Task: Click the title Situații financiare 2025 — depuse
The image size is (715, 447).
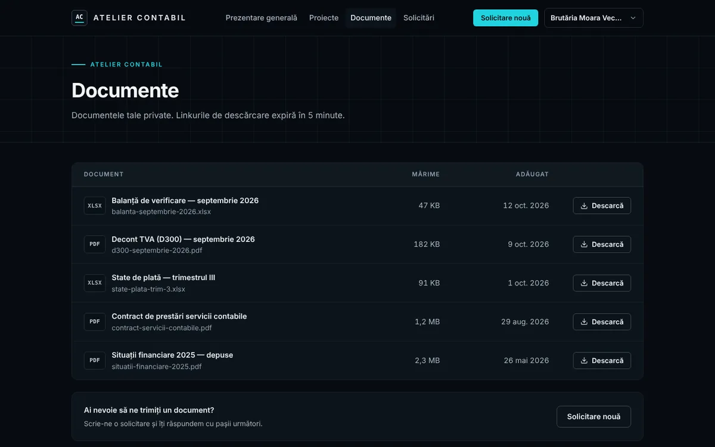Action: pyautogui.click(x=173, y=355)
